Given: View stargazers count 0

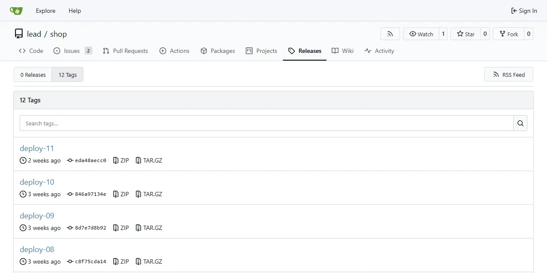Looking at the screenshot, I should pos(485,34).
